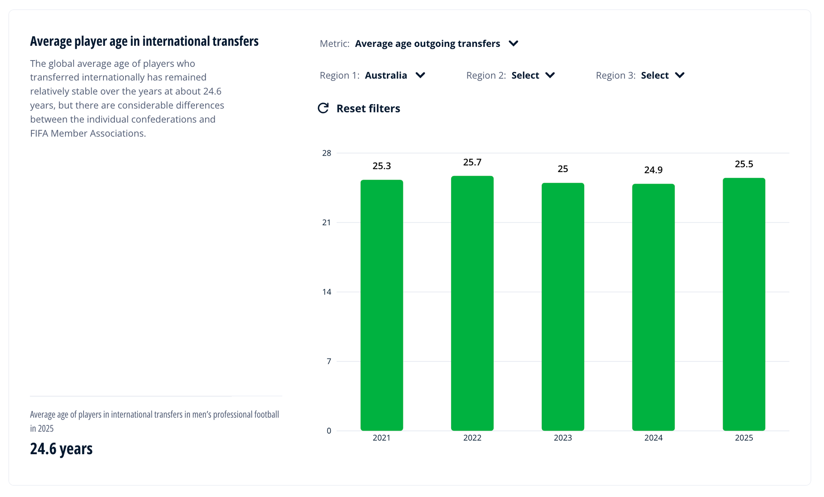Click the circular reset arrow icon
Viewport: 824px width, 497px height.
tap(323, 108)
